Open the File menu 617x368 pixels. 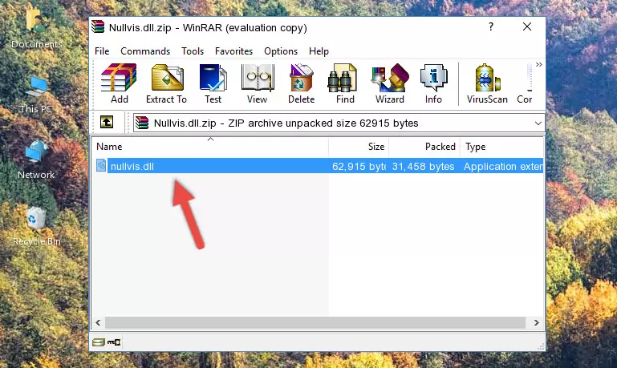point(102,51)
